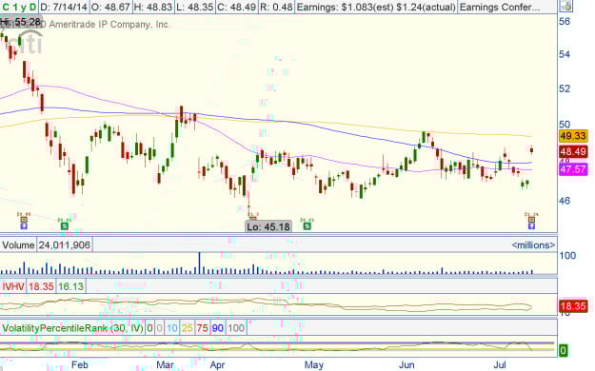Select the February green dividend marker
Viewport: 595px width, 371px height.
[x=65, y=226]
